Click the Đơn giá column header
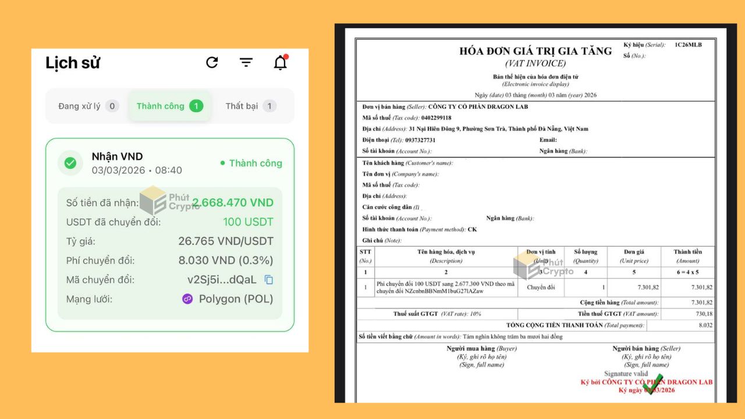The width and height of the screenshot is (745, 419). (x=634, y=256)
